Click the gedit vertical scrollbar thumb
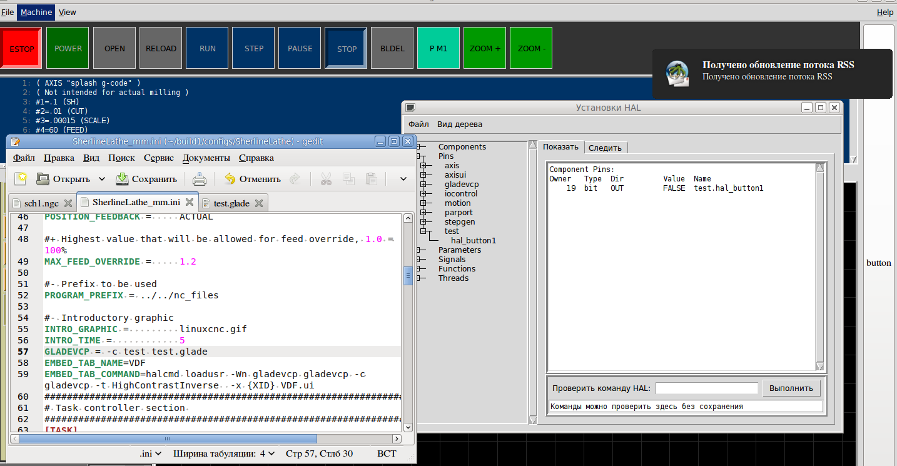This screenshot has width=897, height=466. point(408,275)
